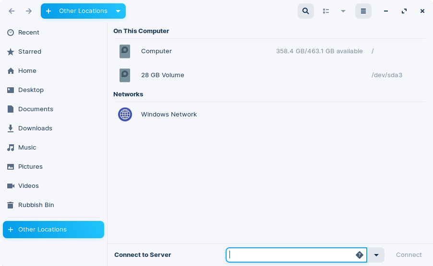Open Recent from the sidebar

click(29, 33)
